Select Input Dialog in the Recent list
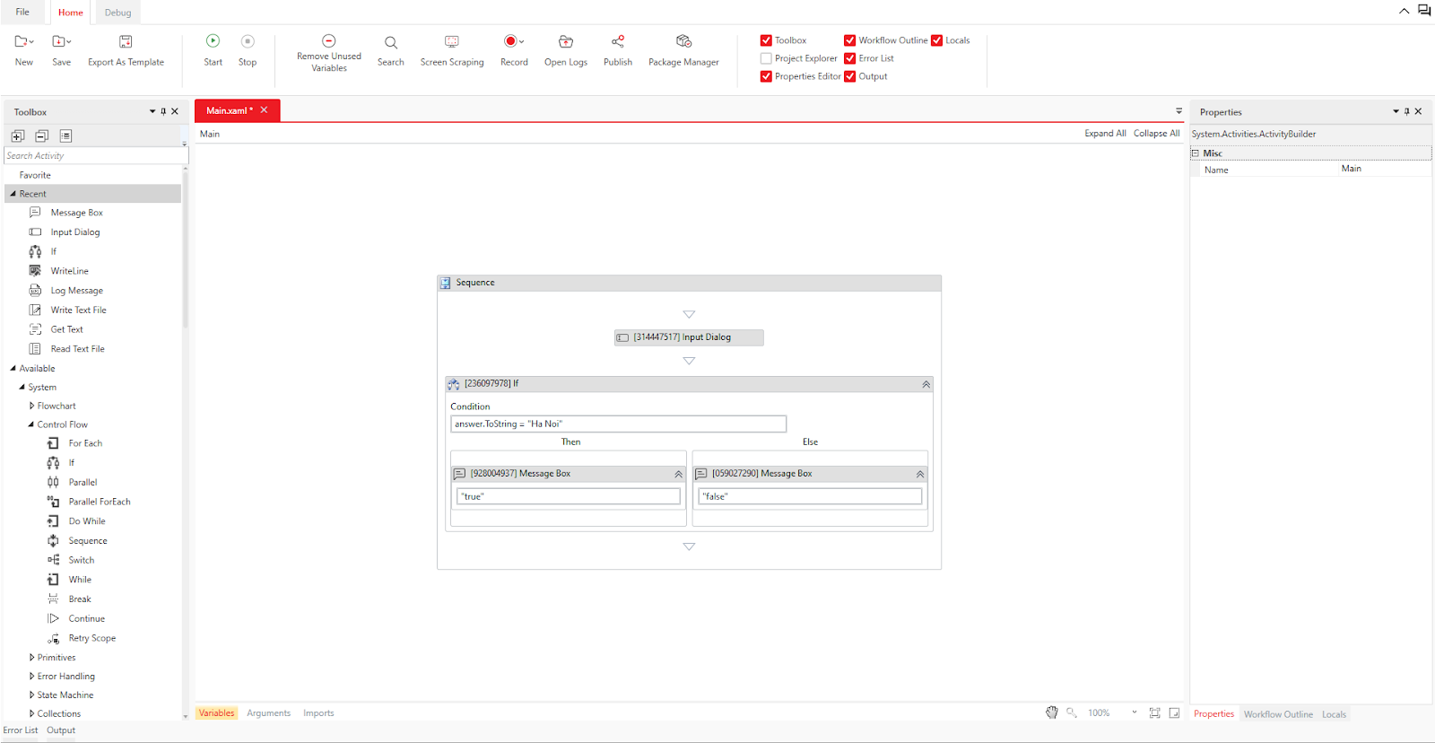 click(74, 232)
